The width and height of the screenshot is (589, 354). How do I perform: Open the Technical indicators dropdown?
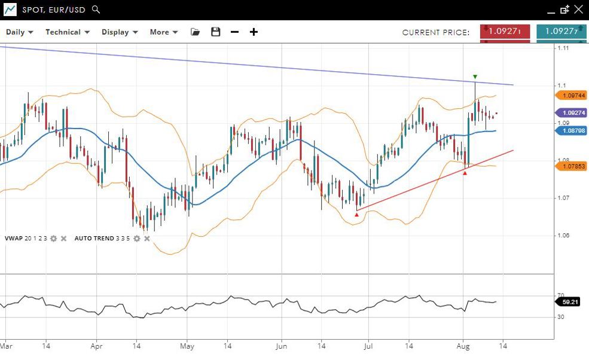[67, 32]
